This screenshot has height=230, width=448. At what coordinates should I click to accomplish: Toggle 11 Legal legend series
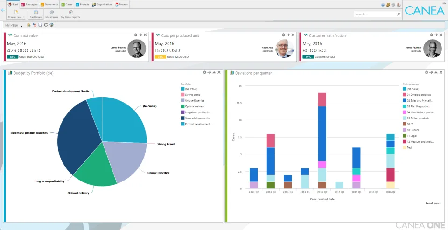click(x=411, y=136)
